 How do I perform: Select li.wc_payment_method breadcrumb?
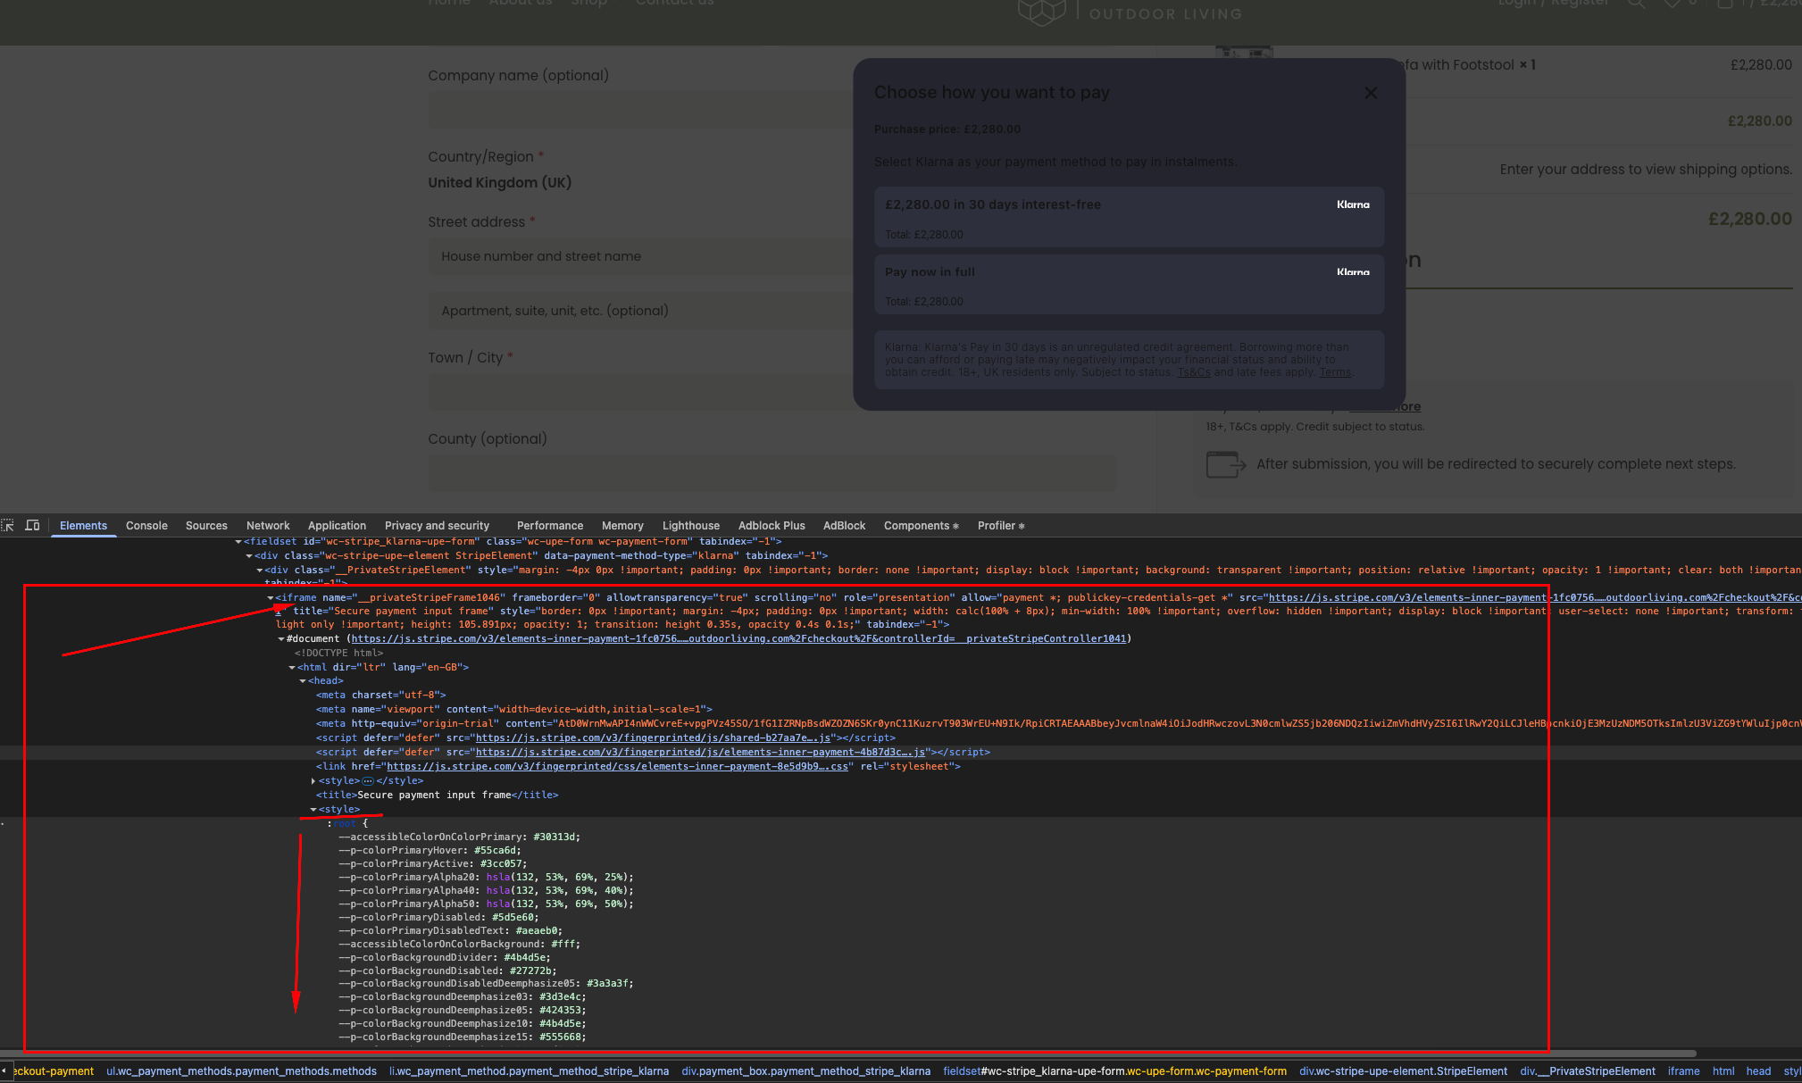click(x=529, y=1071)
